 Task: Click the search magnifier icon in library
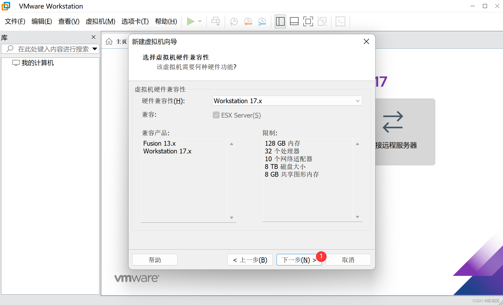[x=10, y=49]
